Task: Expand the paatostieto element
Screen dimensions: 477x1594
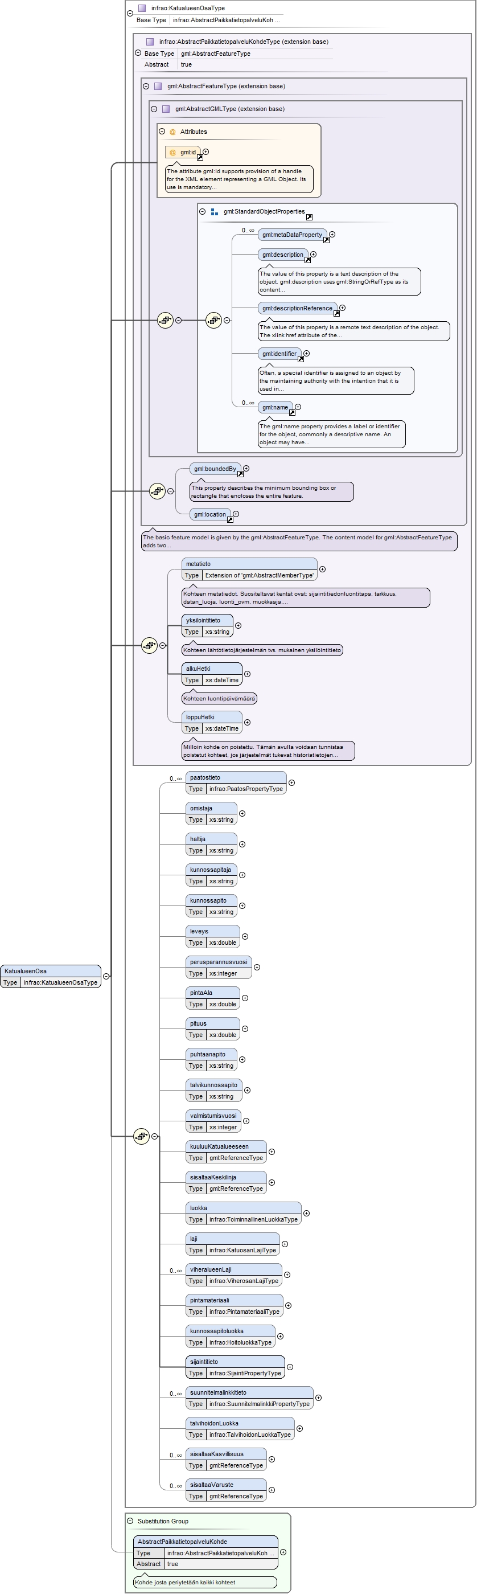Action: 292,783
